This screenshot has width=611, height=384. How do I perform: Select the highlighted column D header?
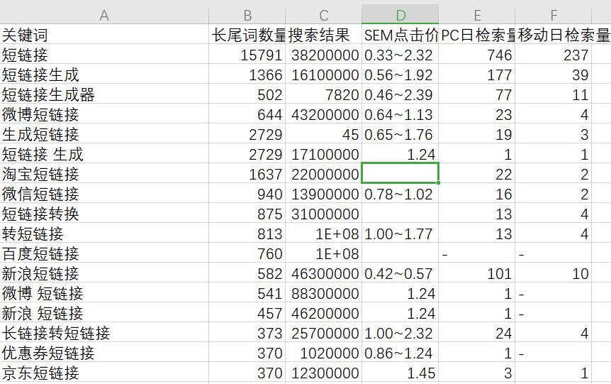tap(400, 15)
